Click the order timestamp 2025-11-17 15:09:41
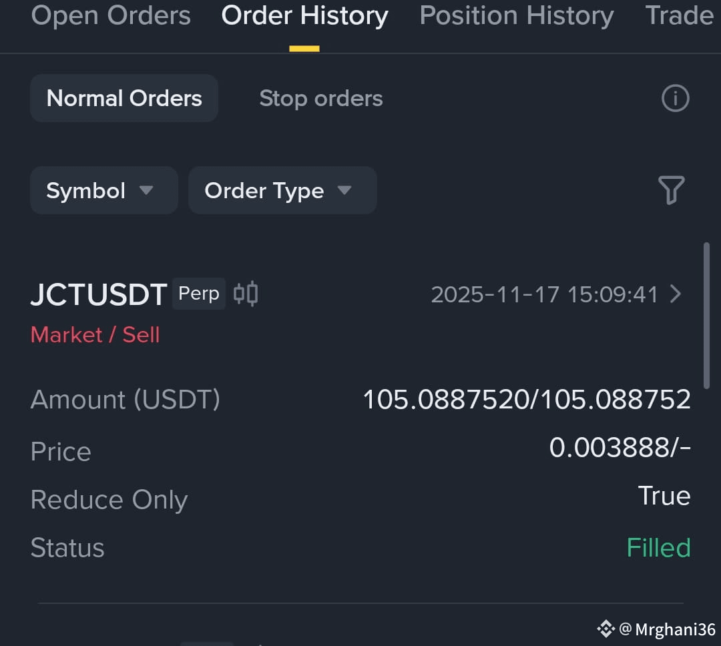The width and height of the screenshot is (721, 646). (x=545, y=294)
